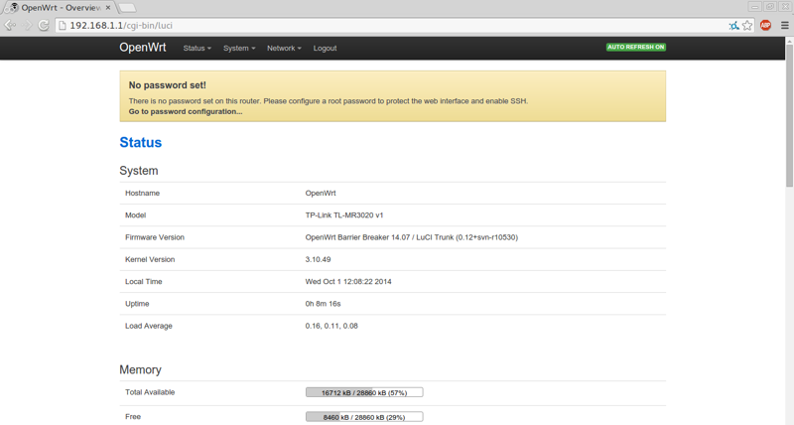The image size is (794, 425).
Task: Select the Load Average values 0.16, 0.11, 0.08
Action: 331,326
